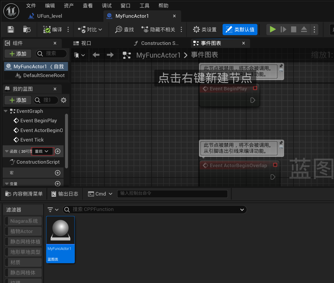This screenshot has height=283, width=334.
Task: Select ConstructionScript function
Action: point(35,162)
